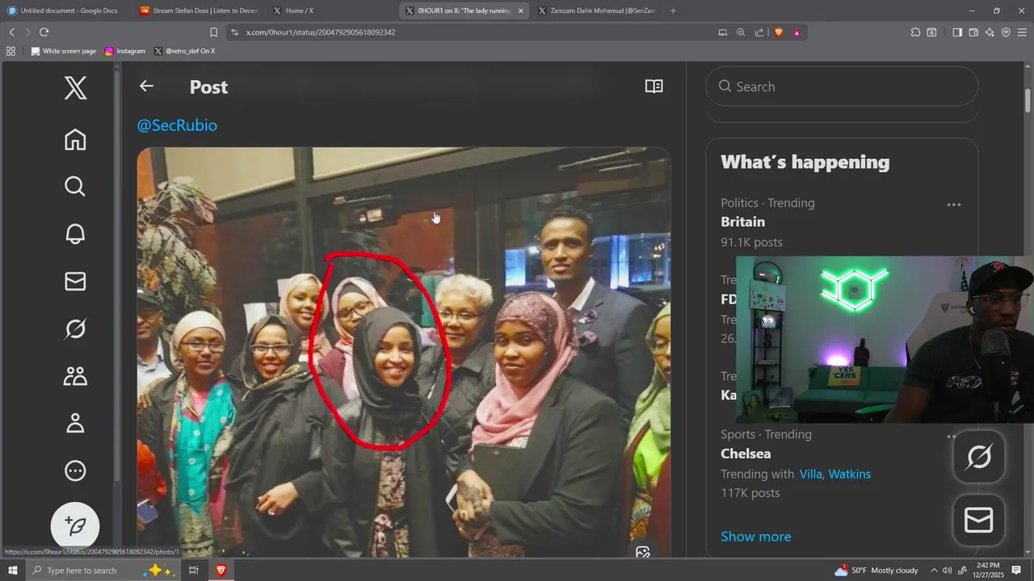Open floating Grok drawer button
The image size is (1034, 581).
click(x=979, y=458)
